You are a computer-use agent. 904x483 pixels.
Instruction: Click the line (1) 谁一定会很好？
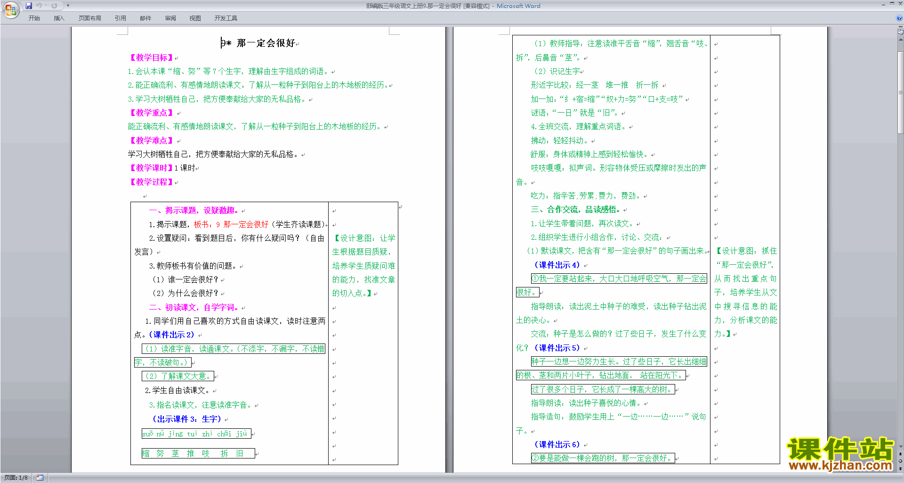tap(185, 279)
